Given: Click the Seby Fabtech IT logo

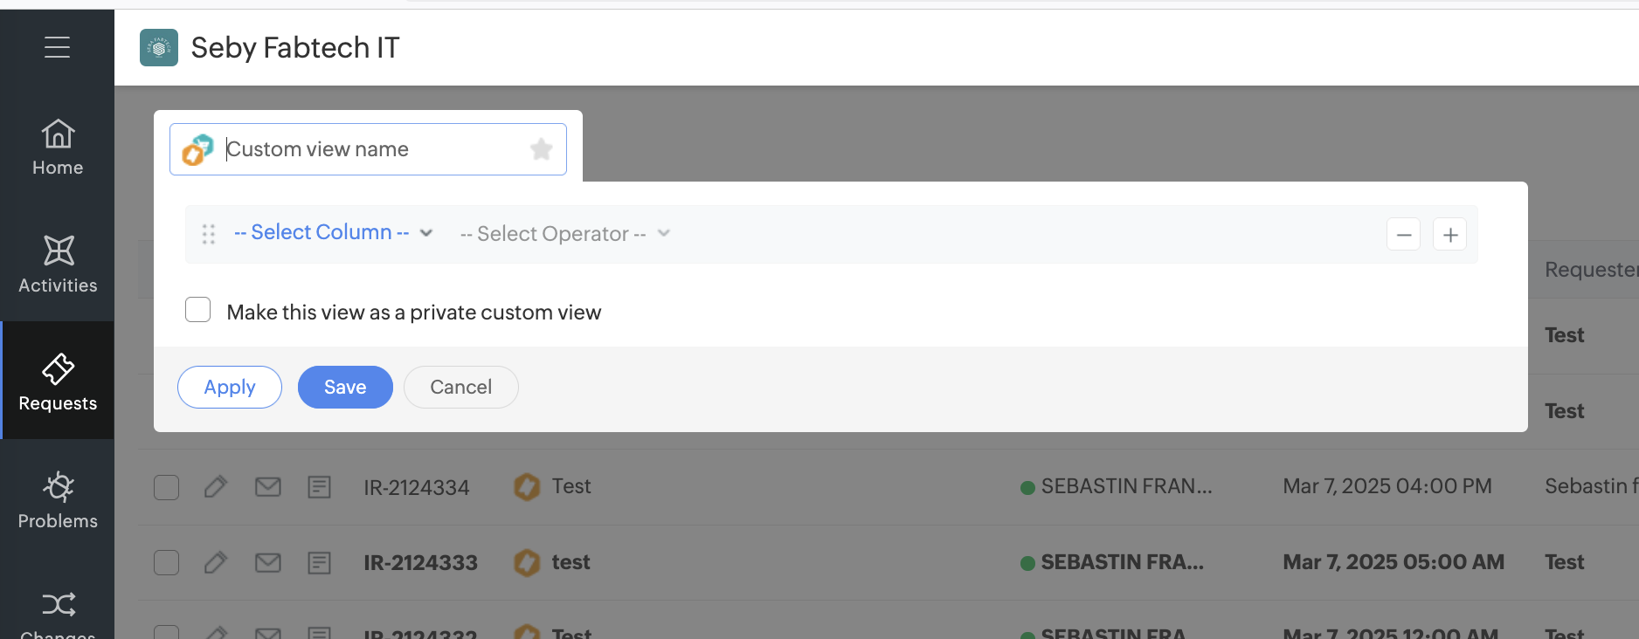Looking at the screenshot, I should coord(159,48).
